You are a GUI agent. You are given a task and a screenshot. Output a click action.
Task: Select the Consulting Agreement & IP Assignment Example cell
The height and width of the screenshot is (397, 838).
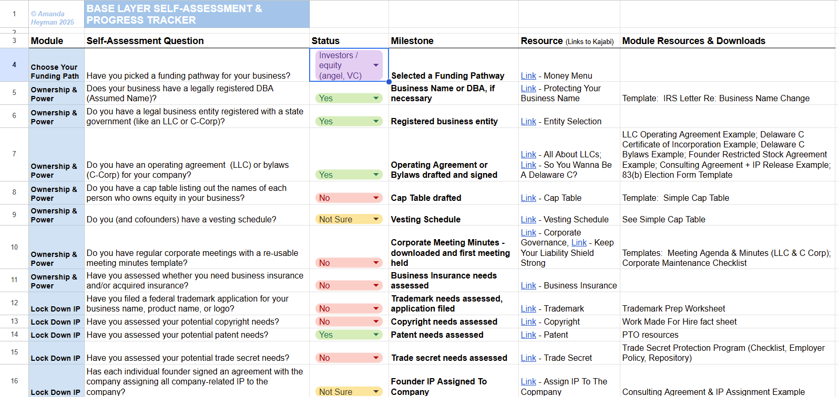(728, 381)
